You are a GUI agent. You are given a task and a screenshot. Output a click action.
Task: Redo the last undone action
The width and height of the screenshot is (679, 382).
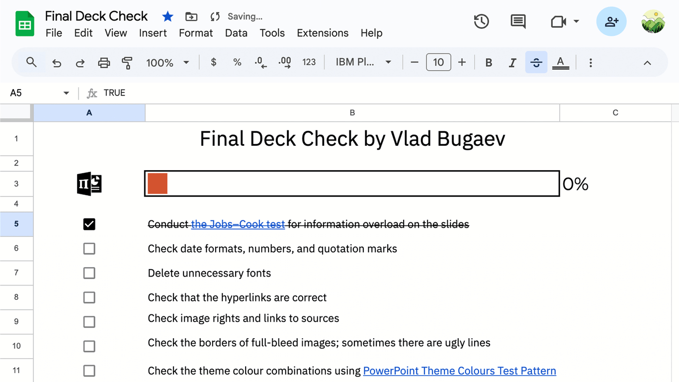pos(80,63)
